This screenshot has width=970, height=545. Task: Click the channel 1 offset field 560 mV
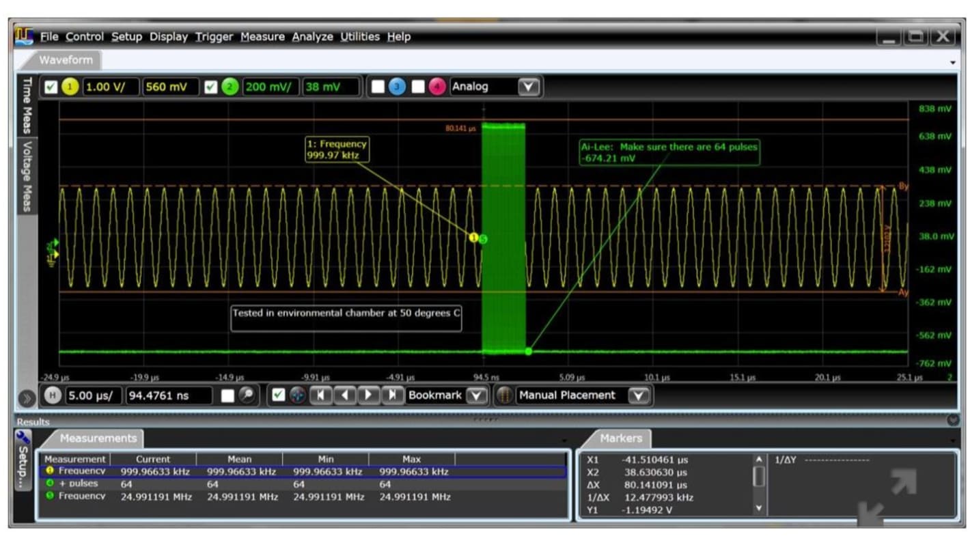pyautogui.click(x=170, y=87)
